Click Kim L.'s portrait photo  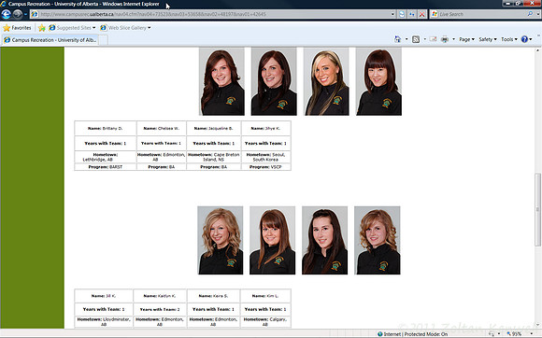378,240
